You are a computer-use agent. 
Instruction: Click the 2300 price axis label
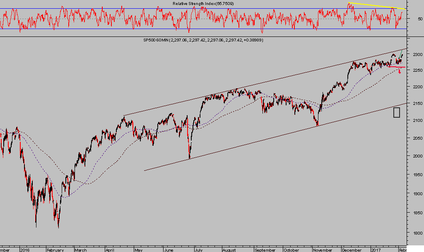click(x=416, y=55)
